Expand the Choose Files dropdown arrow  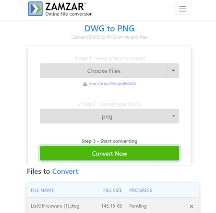(173, 70)
